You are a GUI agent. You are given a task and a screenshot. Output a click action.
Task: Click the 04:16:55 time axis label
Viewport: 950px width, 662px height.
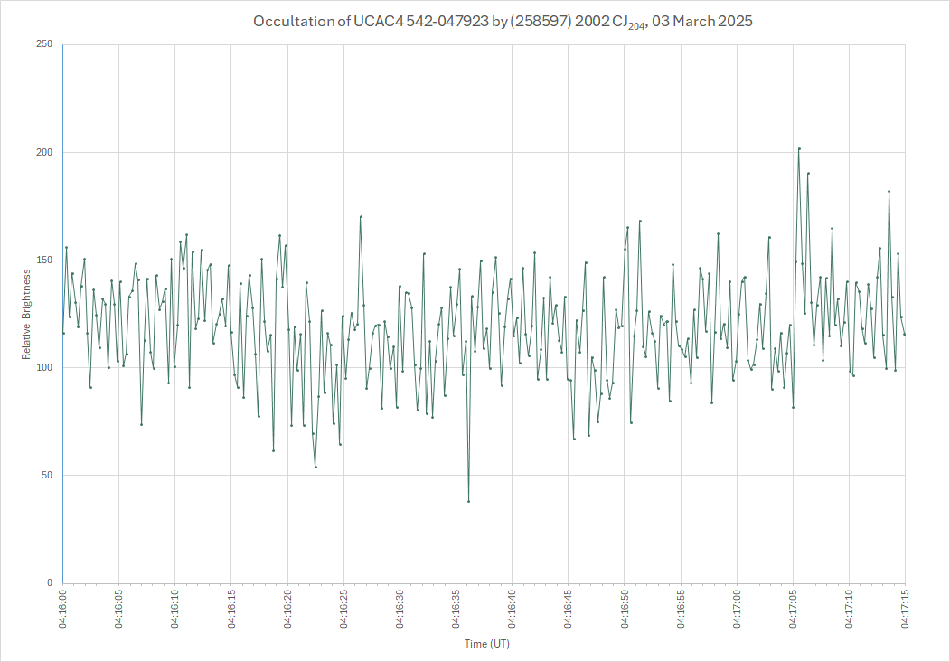coord(681,609)
